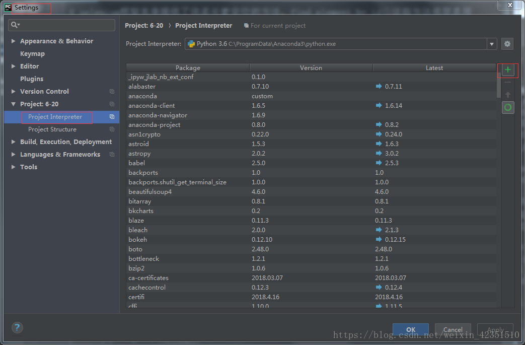
Task: Click the up arrow upgrade package icon
Action: tap(507, 95)
